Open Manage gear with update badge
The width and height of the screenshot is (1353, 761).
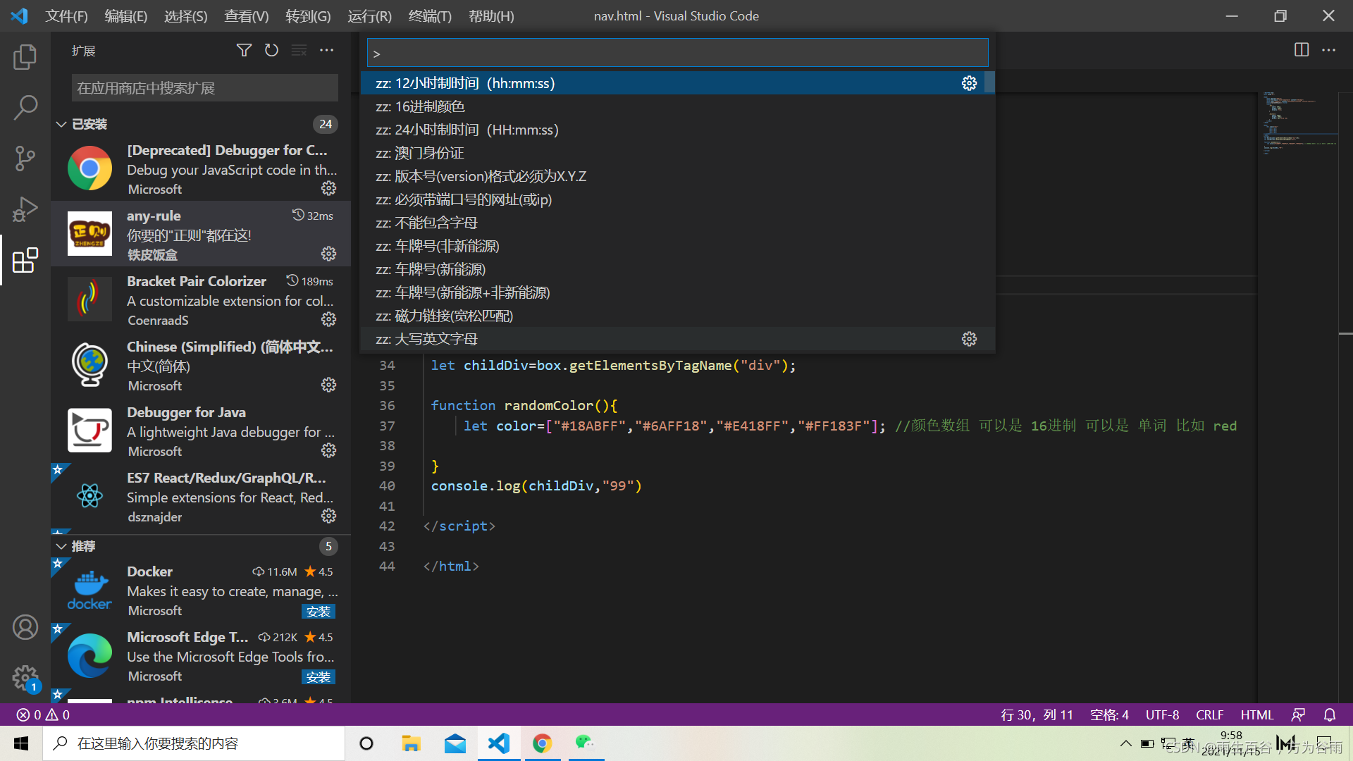[25, 679]
